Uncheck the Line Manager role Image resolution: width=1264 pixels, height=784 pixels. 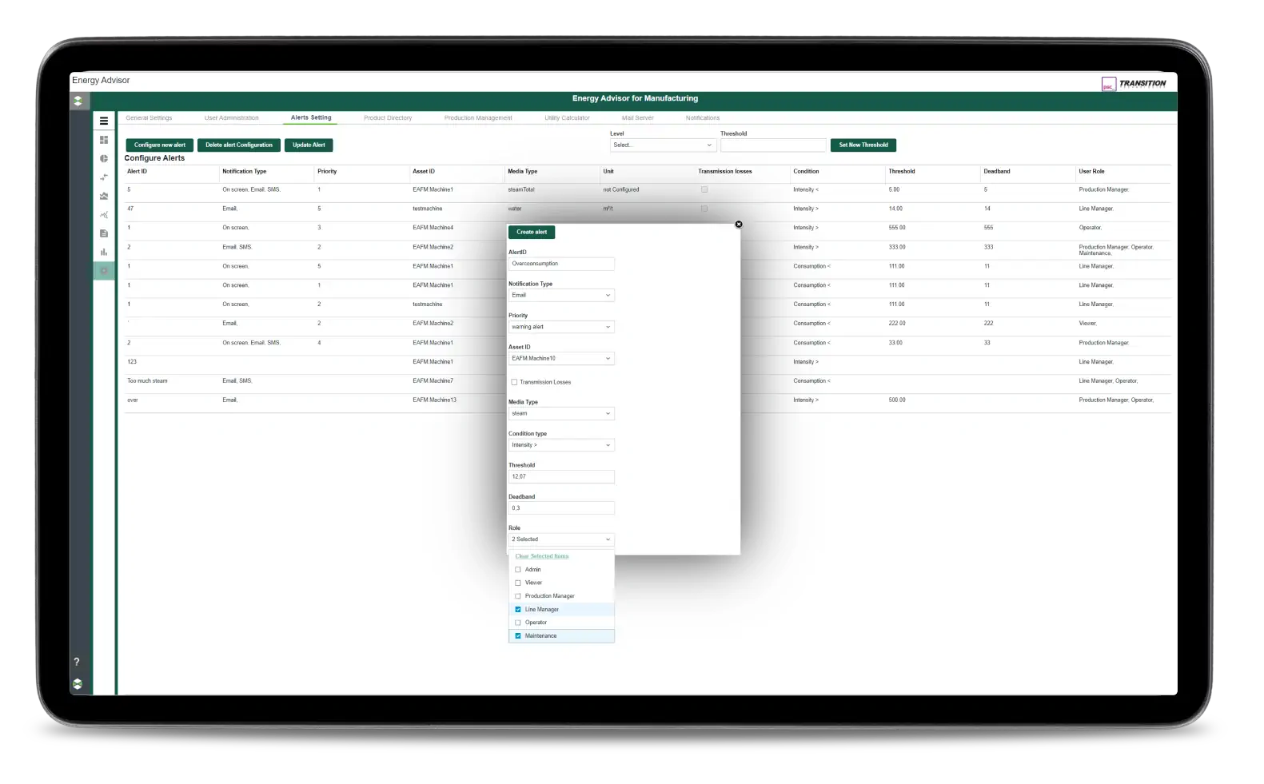point(518,610)
